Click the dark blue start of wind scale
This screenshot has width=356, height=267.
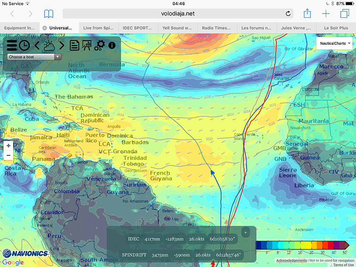258,245
